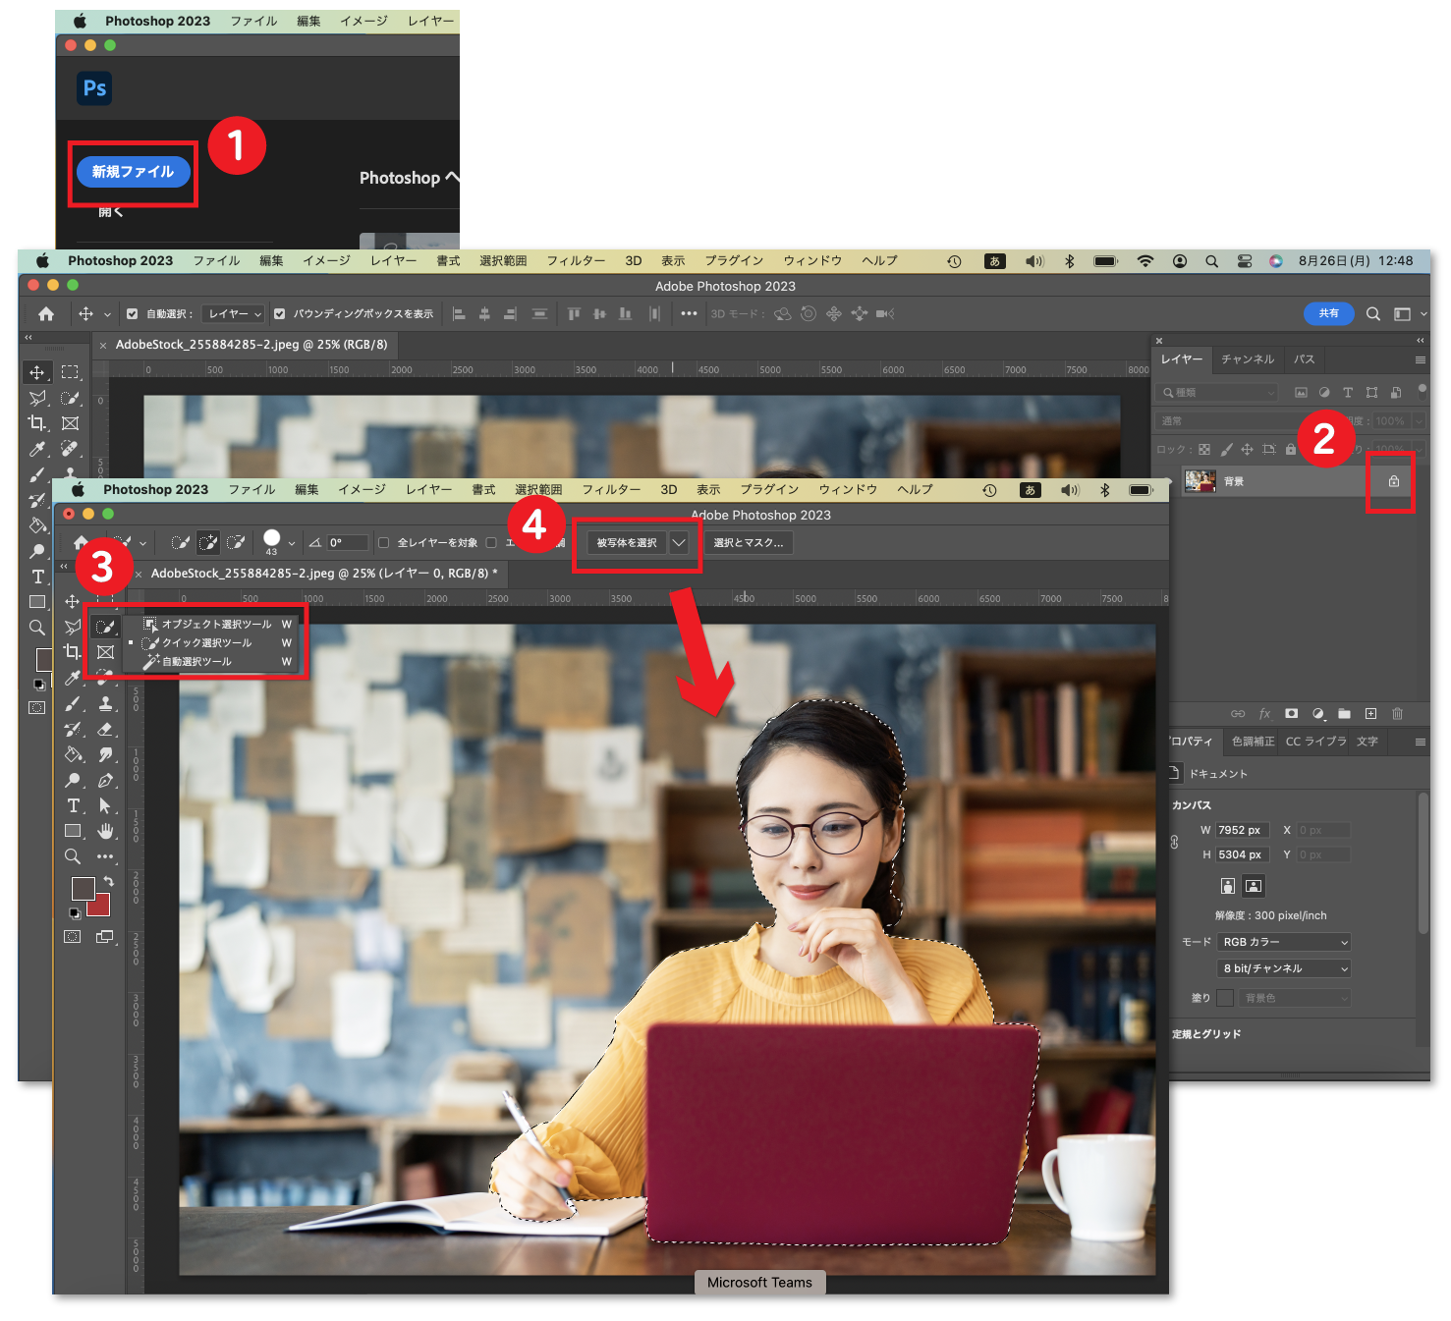This screenshot has width=1451, height=1321.
Task: Toggle lock transparent pixels checkerboard button
Action: (x=1203, y=450)
